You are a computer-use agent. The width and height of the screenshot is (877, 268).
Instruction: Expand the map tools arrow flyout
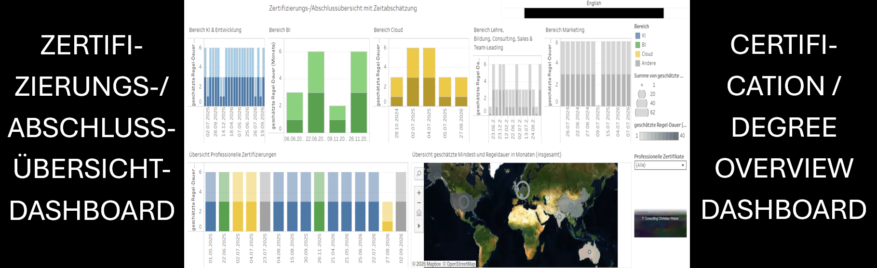click(x=418, y=225)
